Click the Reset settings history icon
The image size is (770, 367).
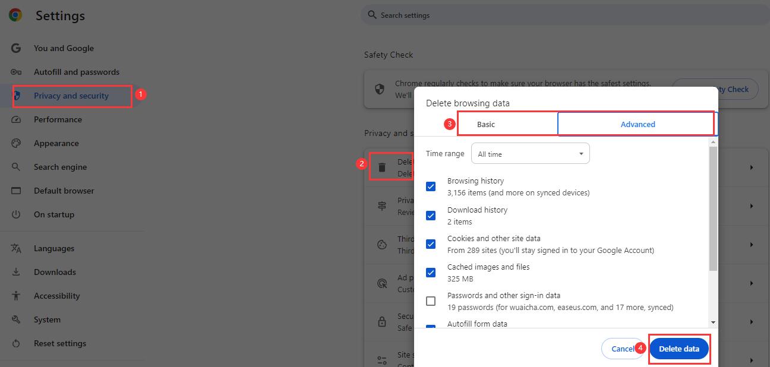[x=16, y=343]
